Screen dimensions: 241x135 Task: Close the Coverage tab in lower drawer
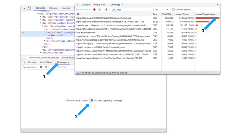[69, 62]
